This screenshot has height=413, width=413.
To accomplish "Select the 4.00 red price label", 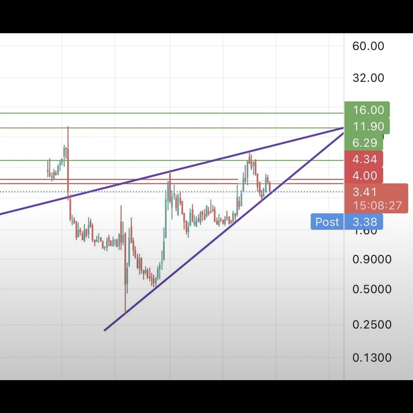I will [x=364, y=175].
